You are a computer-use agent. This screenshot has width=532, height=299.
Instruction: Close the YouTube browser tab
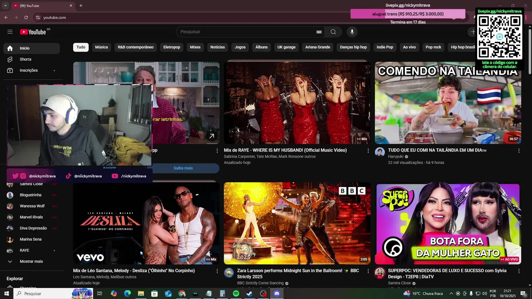pyautogui.click(x=71, y=5)
